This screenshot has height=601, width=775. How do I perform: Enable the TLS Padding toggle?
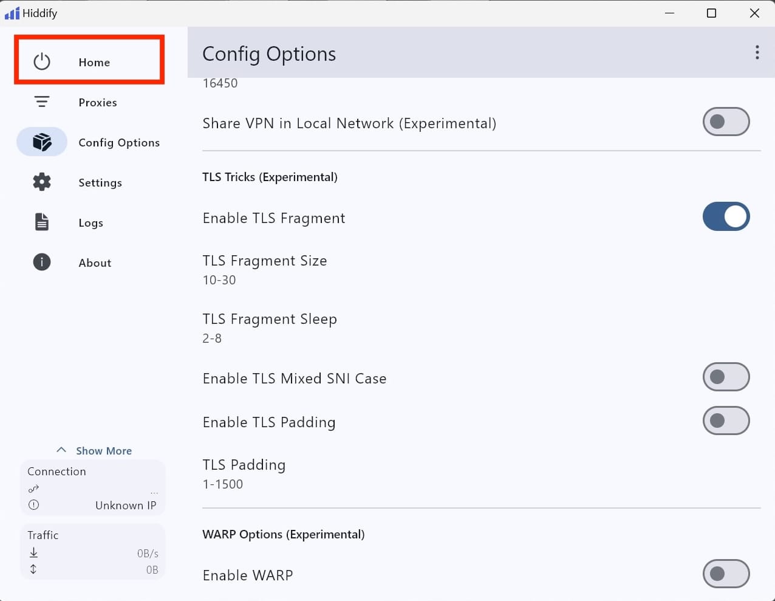click(x=726, y=421)
